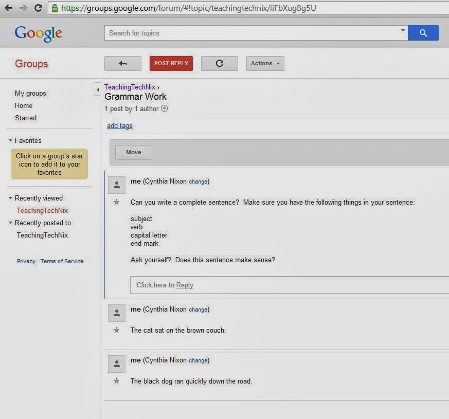Star the 'Can you write a complete sentence' post
The width and height of the screenshot is (449, 419).
pos(116,203)
